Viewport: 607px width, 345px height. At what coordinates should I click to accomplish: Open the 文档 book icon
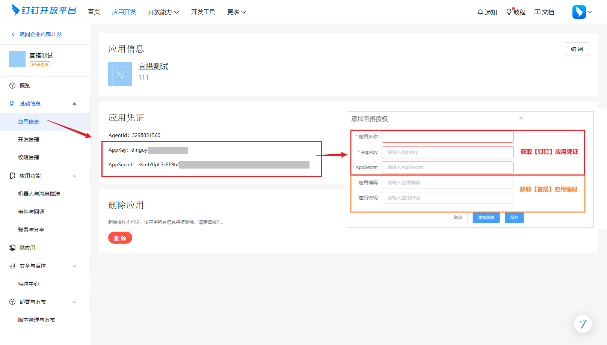[538, 12]
